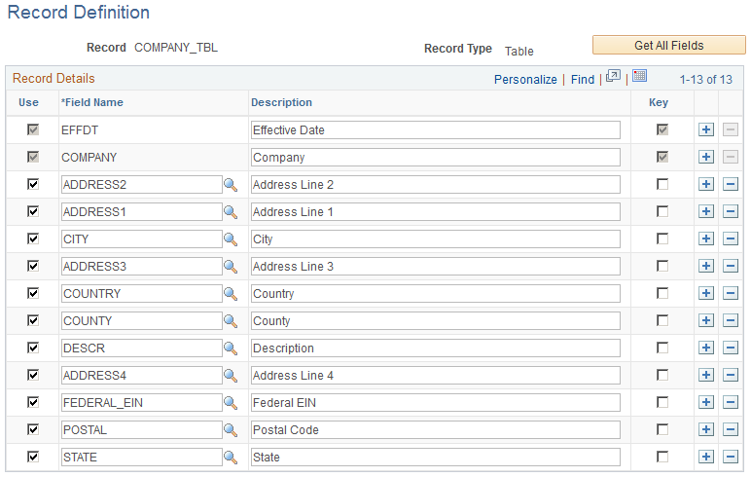Click magnifier lookup next to CITY field

pyautogui.click(x=231, y=239)
